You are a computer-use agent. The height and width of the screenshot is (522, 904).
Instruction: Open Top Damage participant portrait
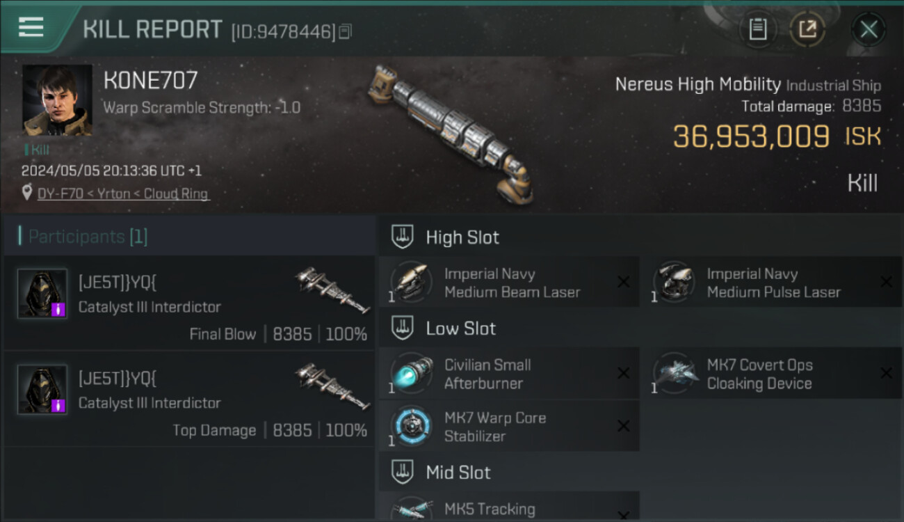tap(42, 390)
